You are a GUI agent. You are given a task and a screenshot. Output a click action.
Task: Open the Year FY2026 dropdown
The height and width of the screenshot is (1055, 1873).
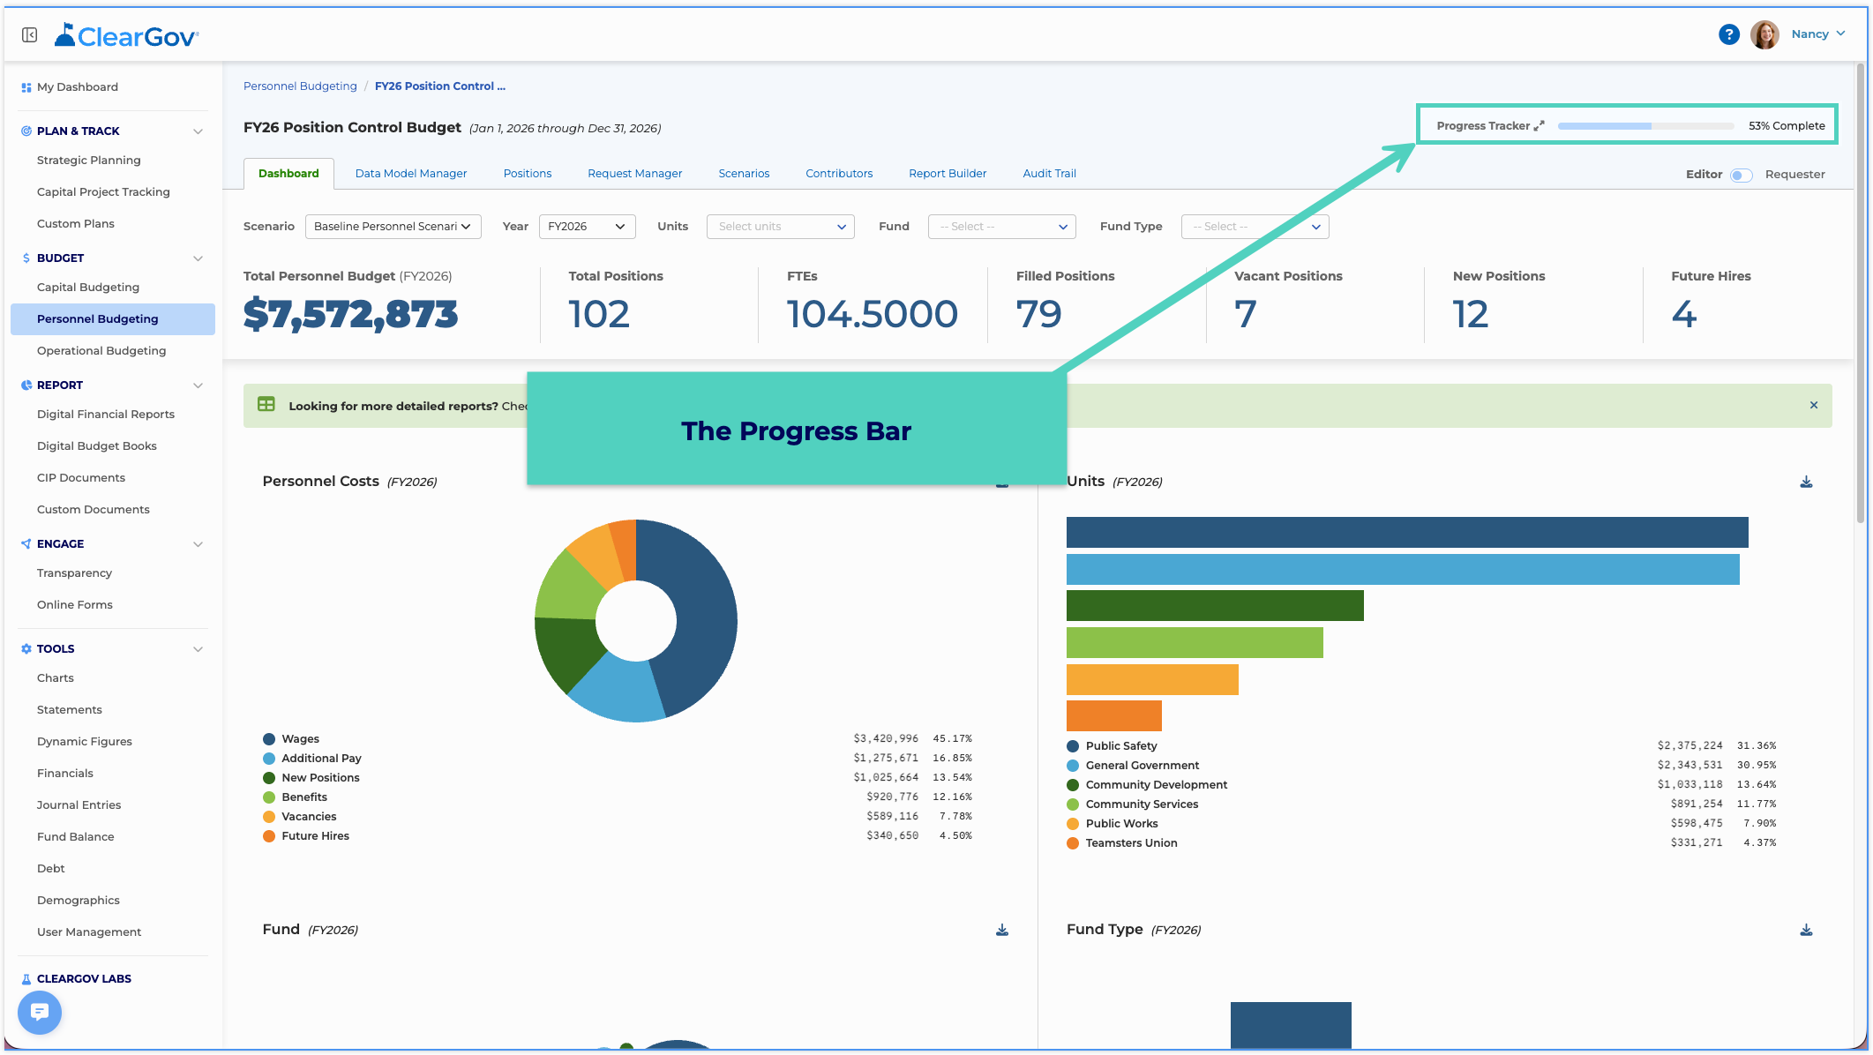(x=587, y=227)
